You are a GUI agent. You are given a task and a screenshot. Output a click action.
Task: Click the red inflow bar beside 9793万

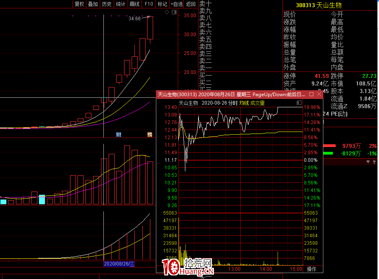[329, 145]
